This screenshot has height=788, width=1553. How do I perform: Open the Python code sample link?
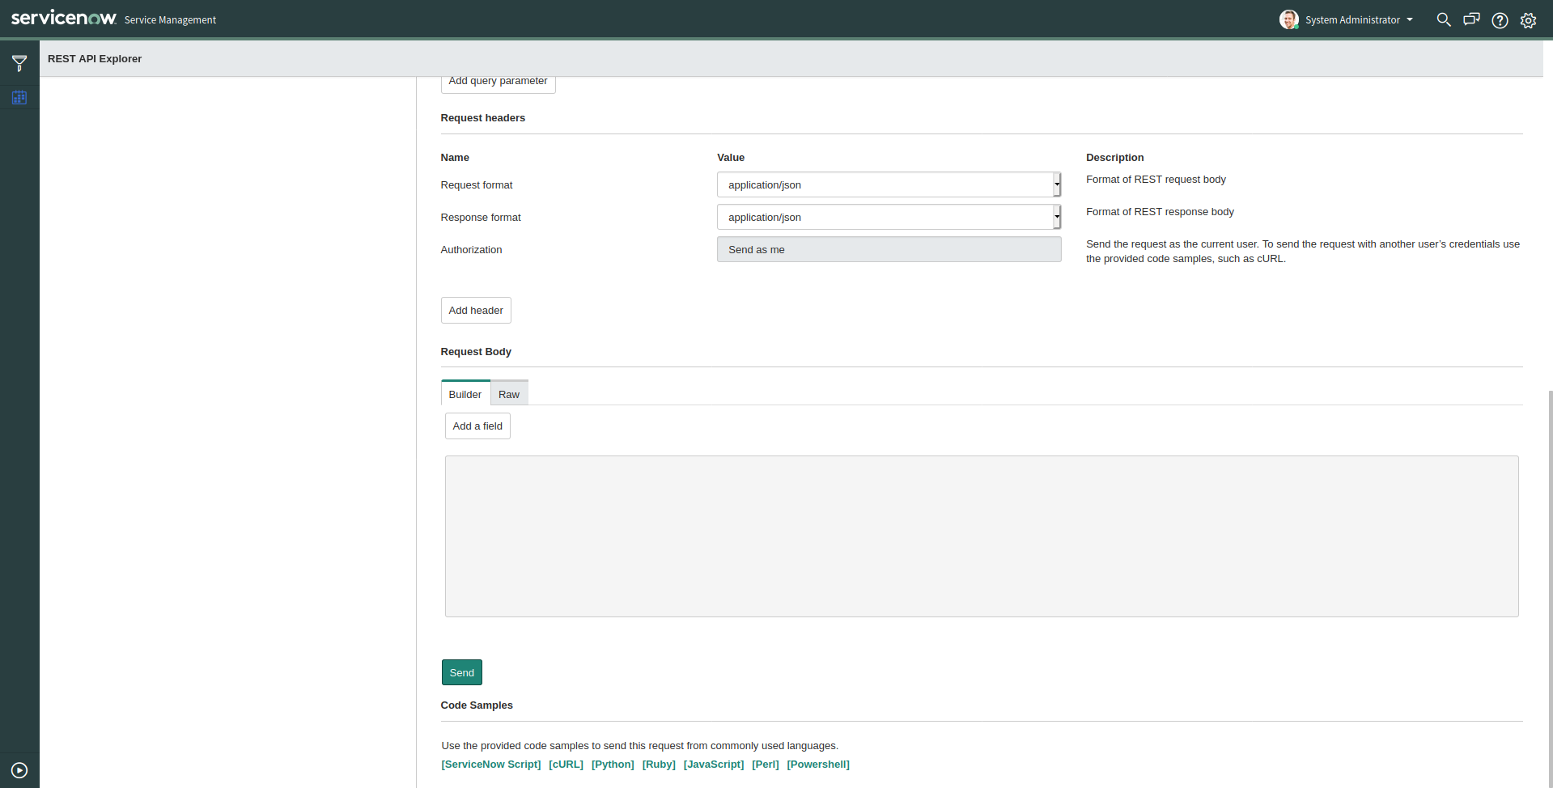pos(613,764)
